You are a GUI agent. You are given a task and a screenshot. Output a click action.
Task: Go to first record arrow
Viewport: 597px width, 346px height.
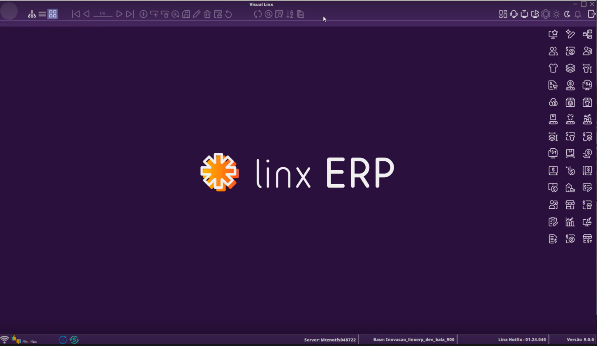(x=76, y=14)
